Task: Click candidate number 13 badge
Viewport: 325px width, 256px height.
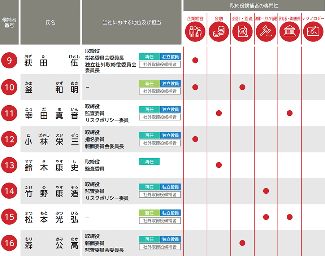Action: tap(9, 165)
